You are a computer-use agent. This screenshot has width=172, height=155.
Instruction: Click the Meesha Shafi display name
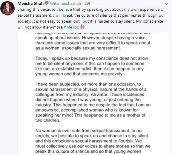(30, 3)
